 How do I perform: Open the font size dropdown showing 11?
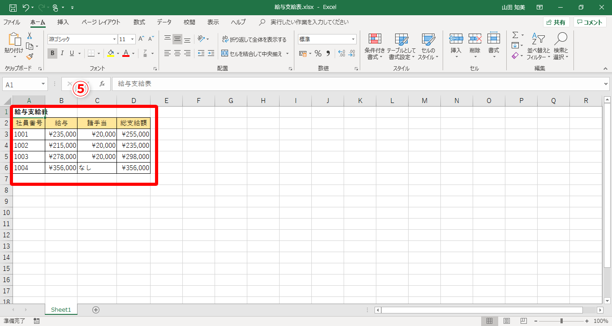(132, 39)
